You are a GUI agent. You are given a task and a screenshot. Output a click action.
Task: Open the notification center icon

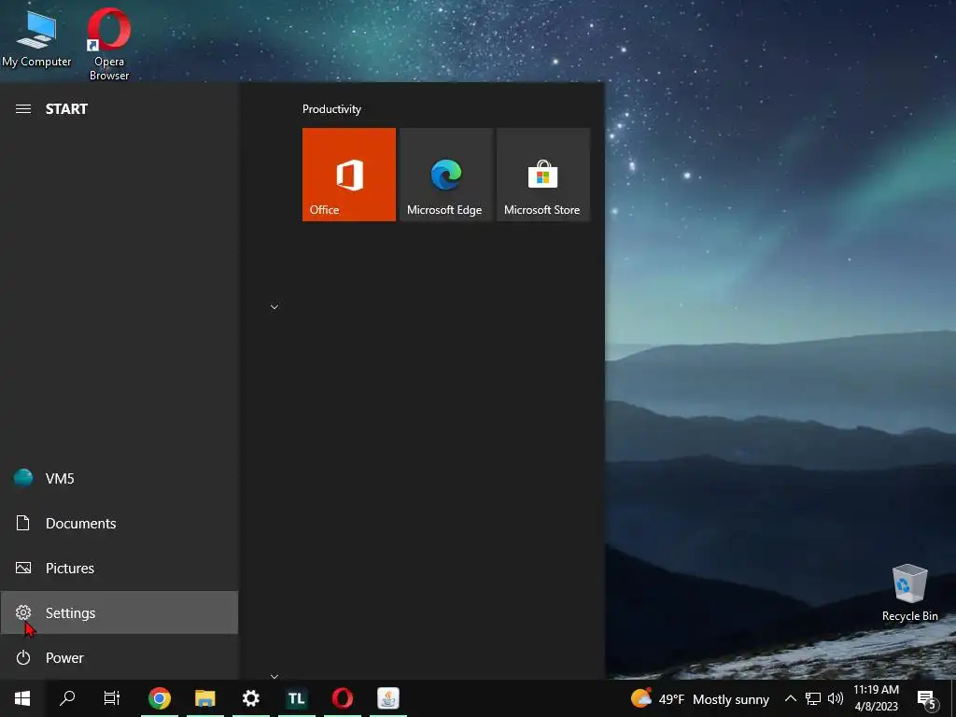coord(927,698)
